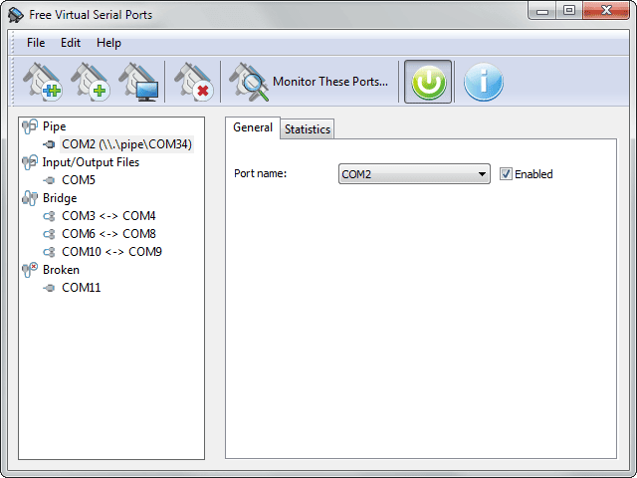The image size is (637, 478).
Task: Open the blue info About icon
Action: [484, 82]
